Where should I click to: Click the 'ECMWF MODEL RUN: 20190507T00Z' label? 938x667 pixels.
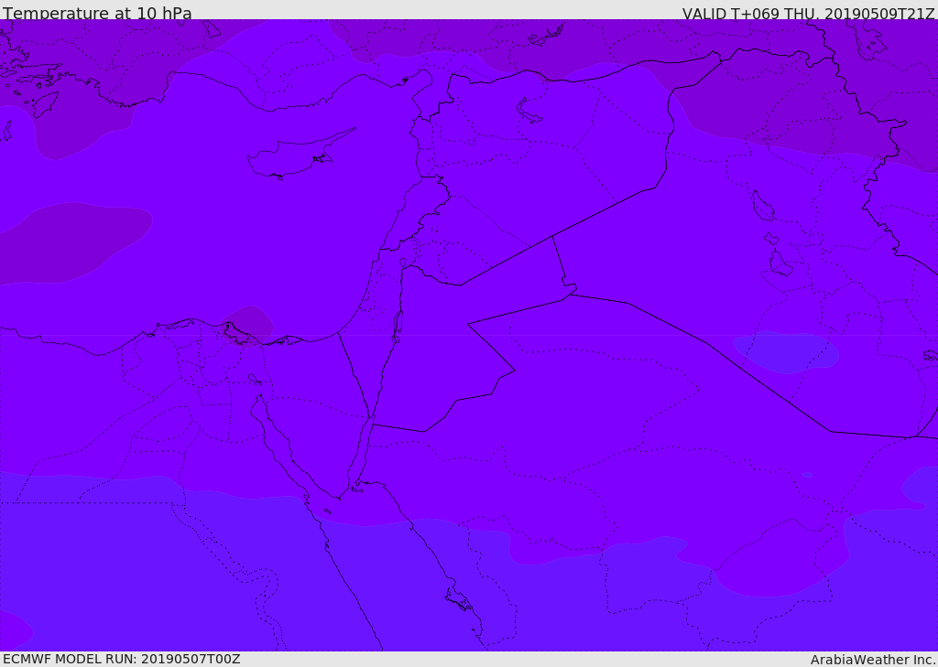click(x=122, y=659)
